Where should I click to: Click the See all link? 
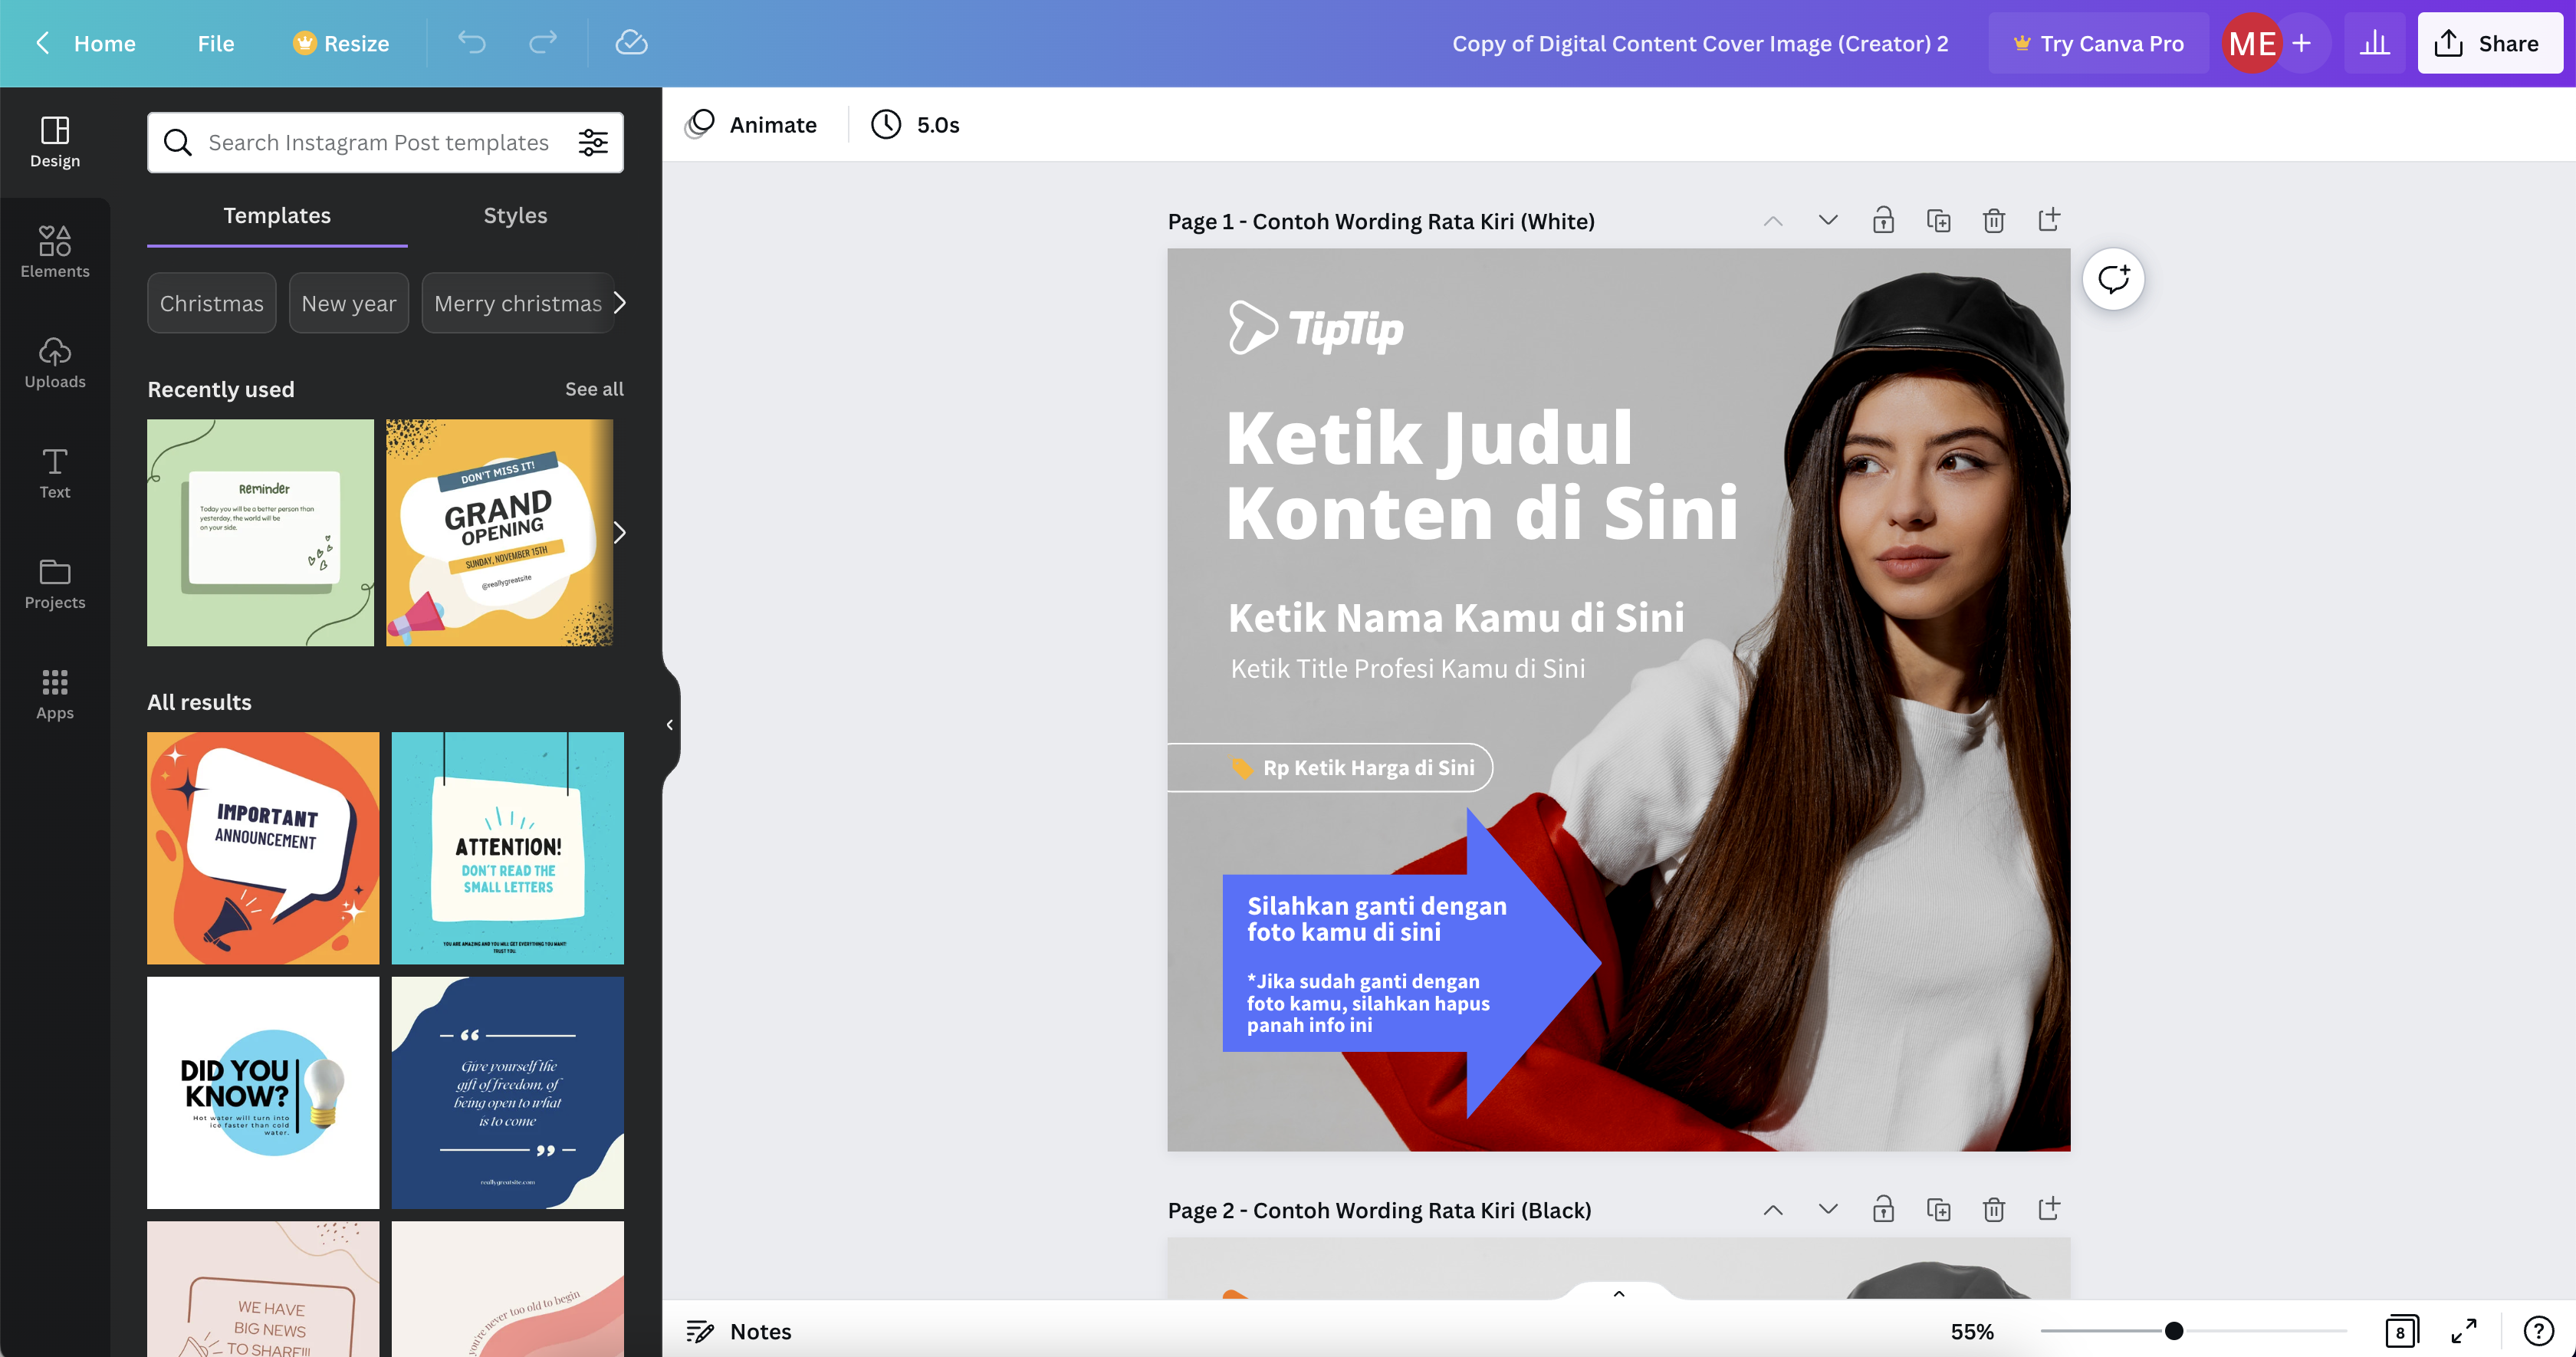point(594,389)
